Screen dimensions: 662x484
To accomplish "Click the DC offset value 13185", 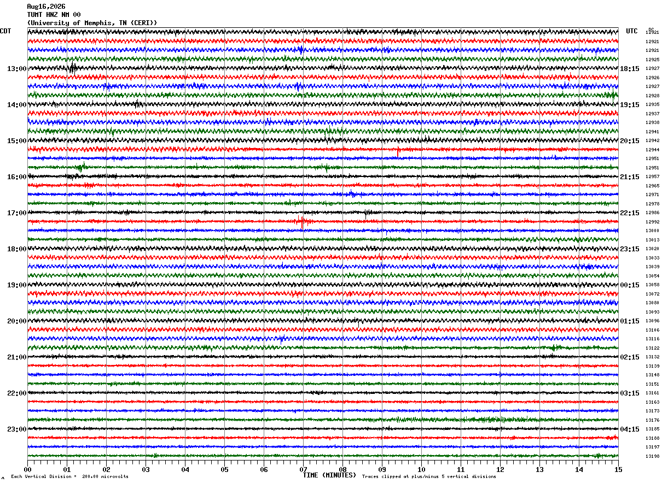I will tap(653, 429).
